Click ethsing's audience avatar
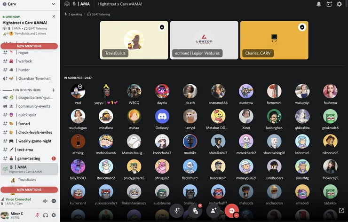 pos(78,141)
